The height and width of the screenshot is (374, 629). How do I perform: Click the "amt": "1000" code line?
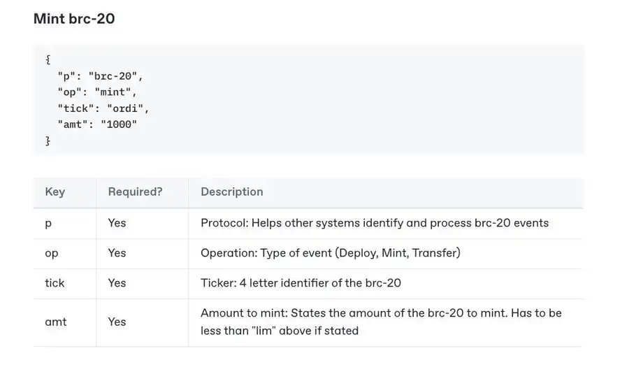(97, 124)
